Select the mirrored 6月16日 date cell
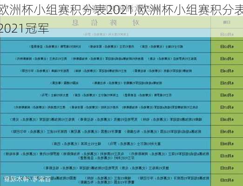Screen dimensions: 243x186 tap(227, 95)
